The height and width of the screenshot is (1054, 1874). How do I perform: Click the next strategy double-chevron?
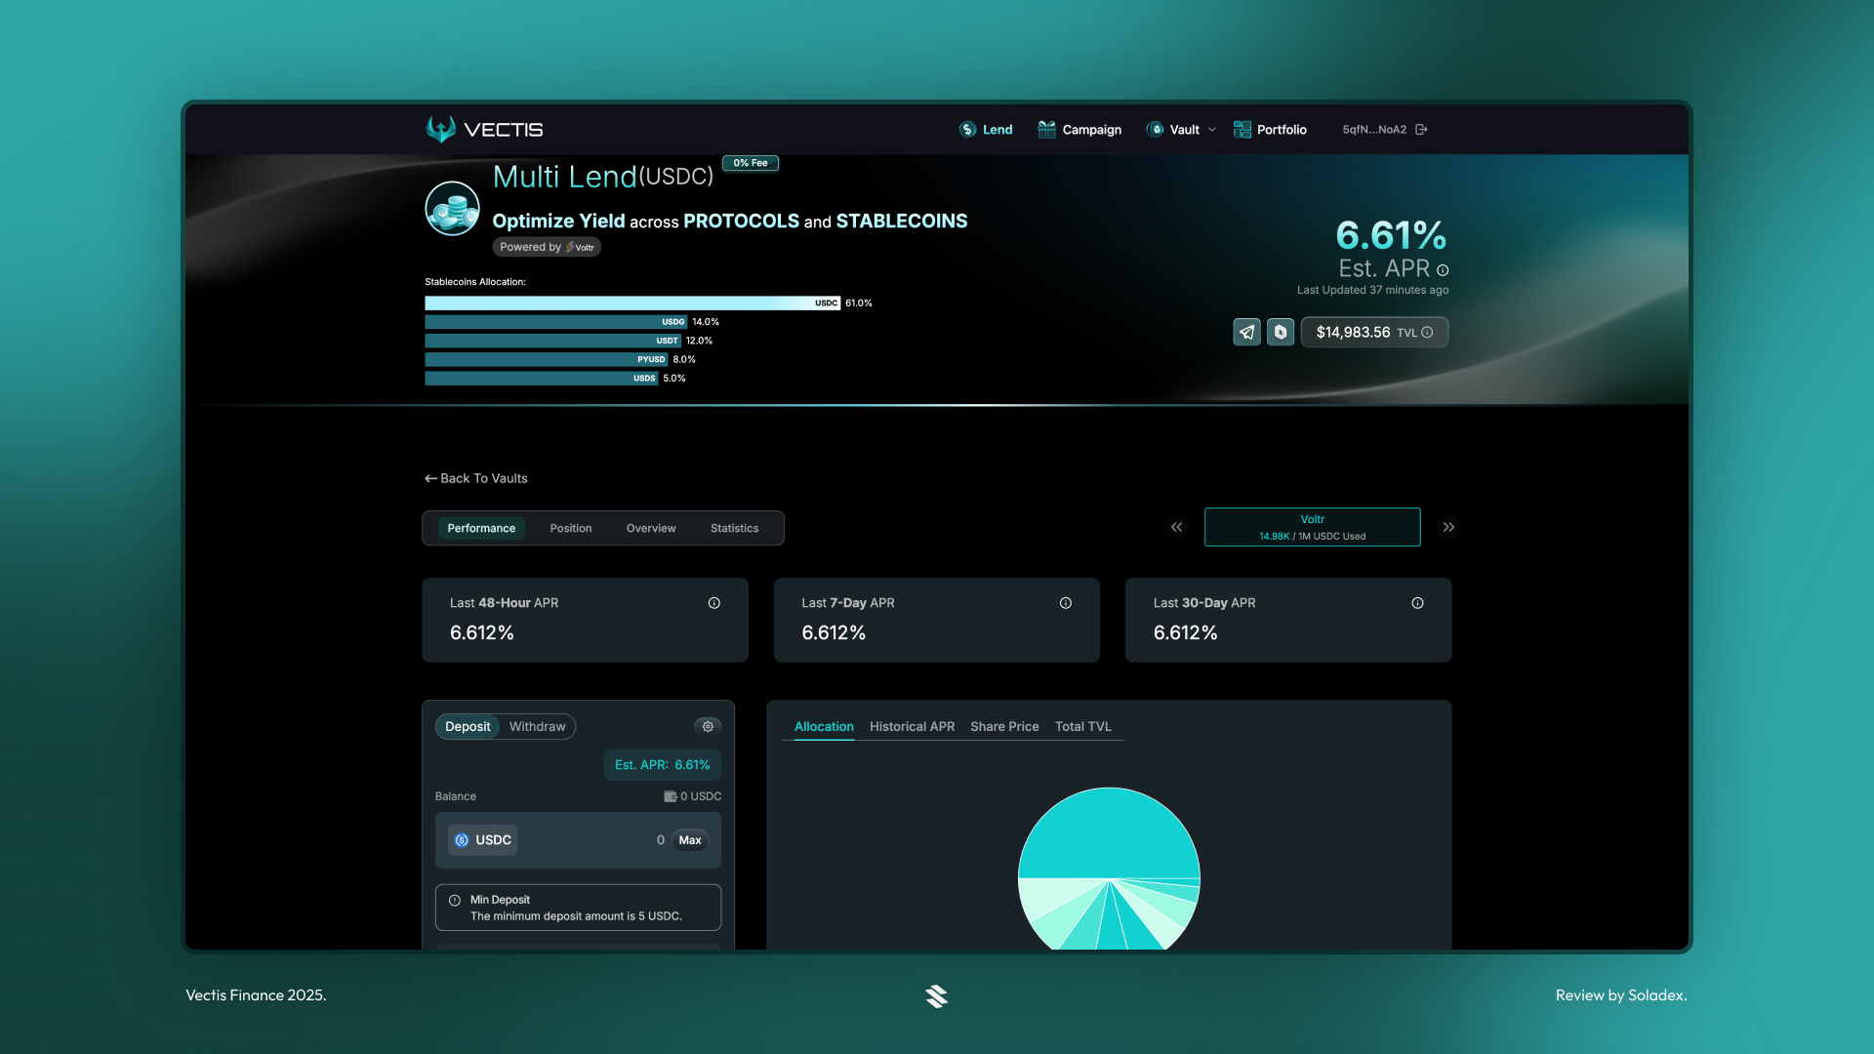click(x=1448, y=527)
